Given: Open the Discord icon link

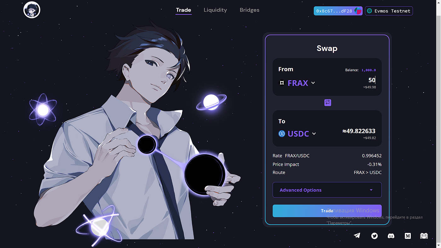Looking at the screenshot, I should click(x=391, y=235).
